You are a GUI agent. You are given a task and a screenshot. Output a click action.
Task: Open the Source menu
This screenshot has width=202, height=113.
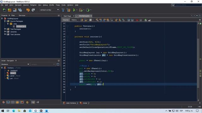click(x=26, y=5)
